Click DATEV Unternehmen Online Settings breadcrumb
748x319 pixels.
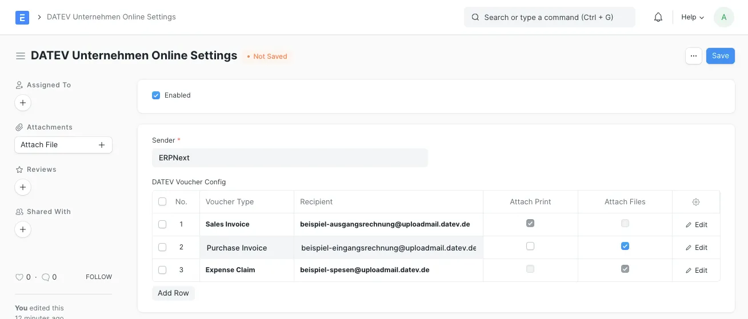point(111,17)
